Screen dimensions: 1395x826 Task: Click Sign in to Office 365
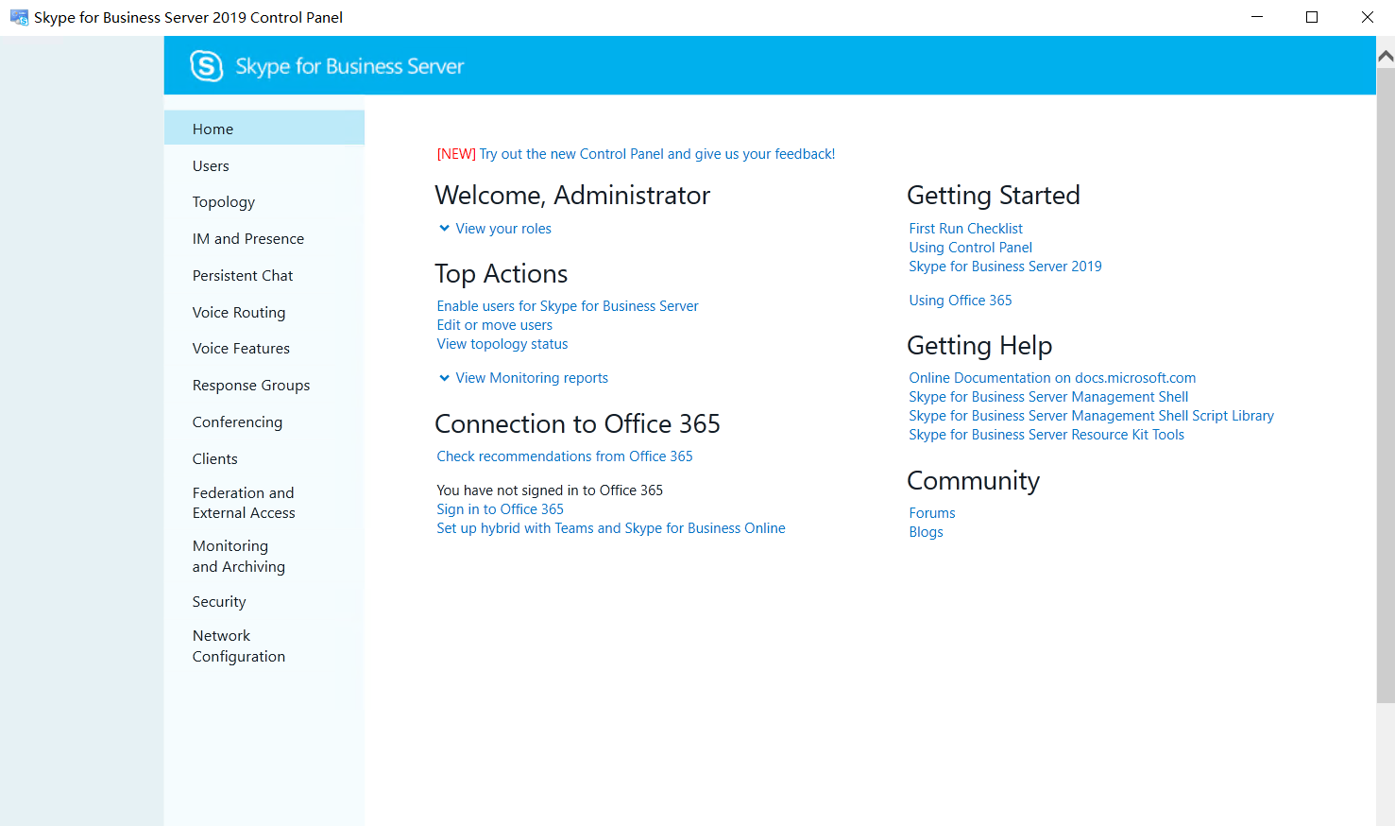500,509
